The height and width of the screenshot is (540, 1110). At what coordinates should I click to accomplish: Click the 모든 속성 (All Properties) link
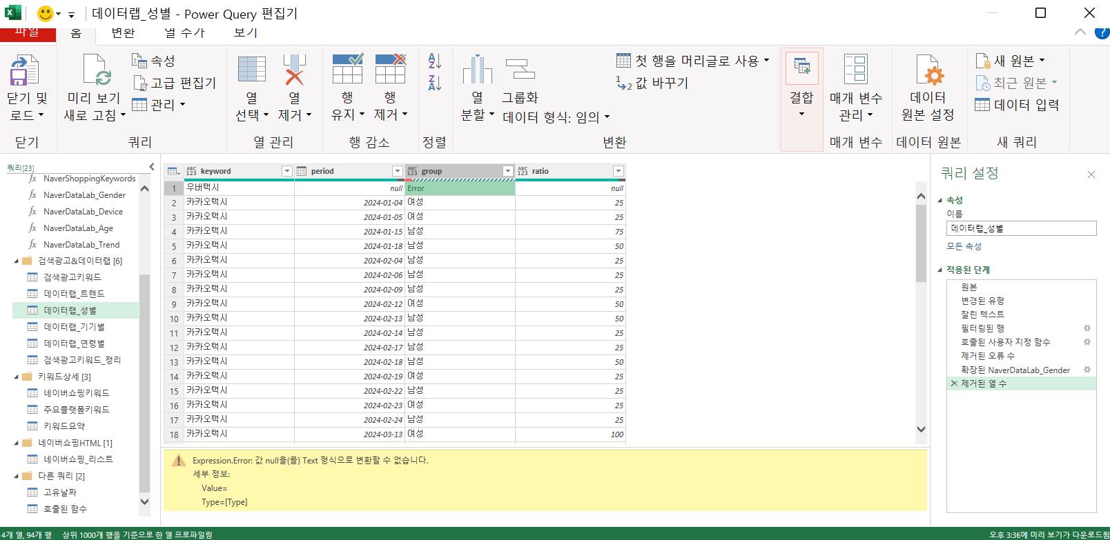[964, 246]
